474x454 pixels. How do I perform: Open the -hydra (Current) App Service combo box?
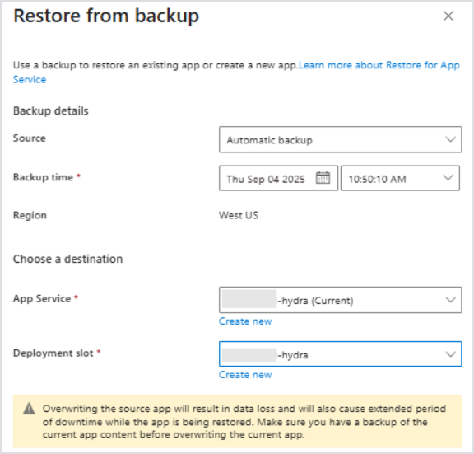pyautogui.click(x=340, y=300)
